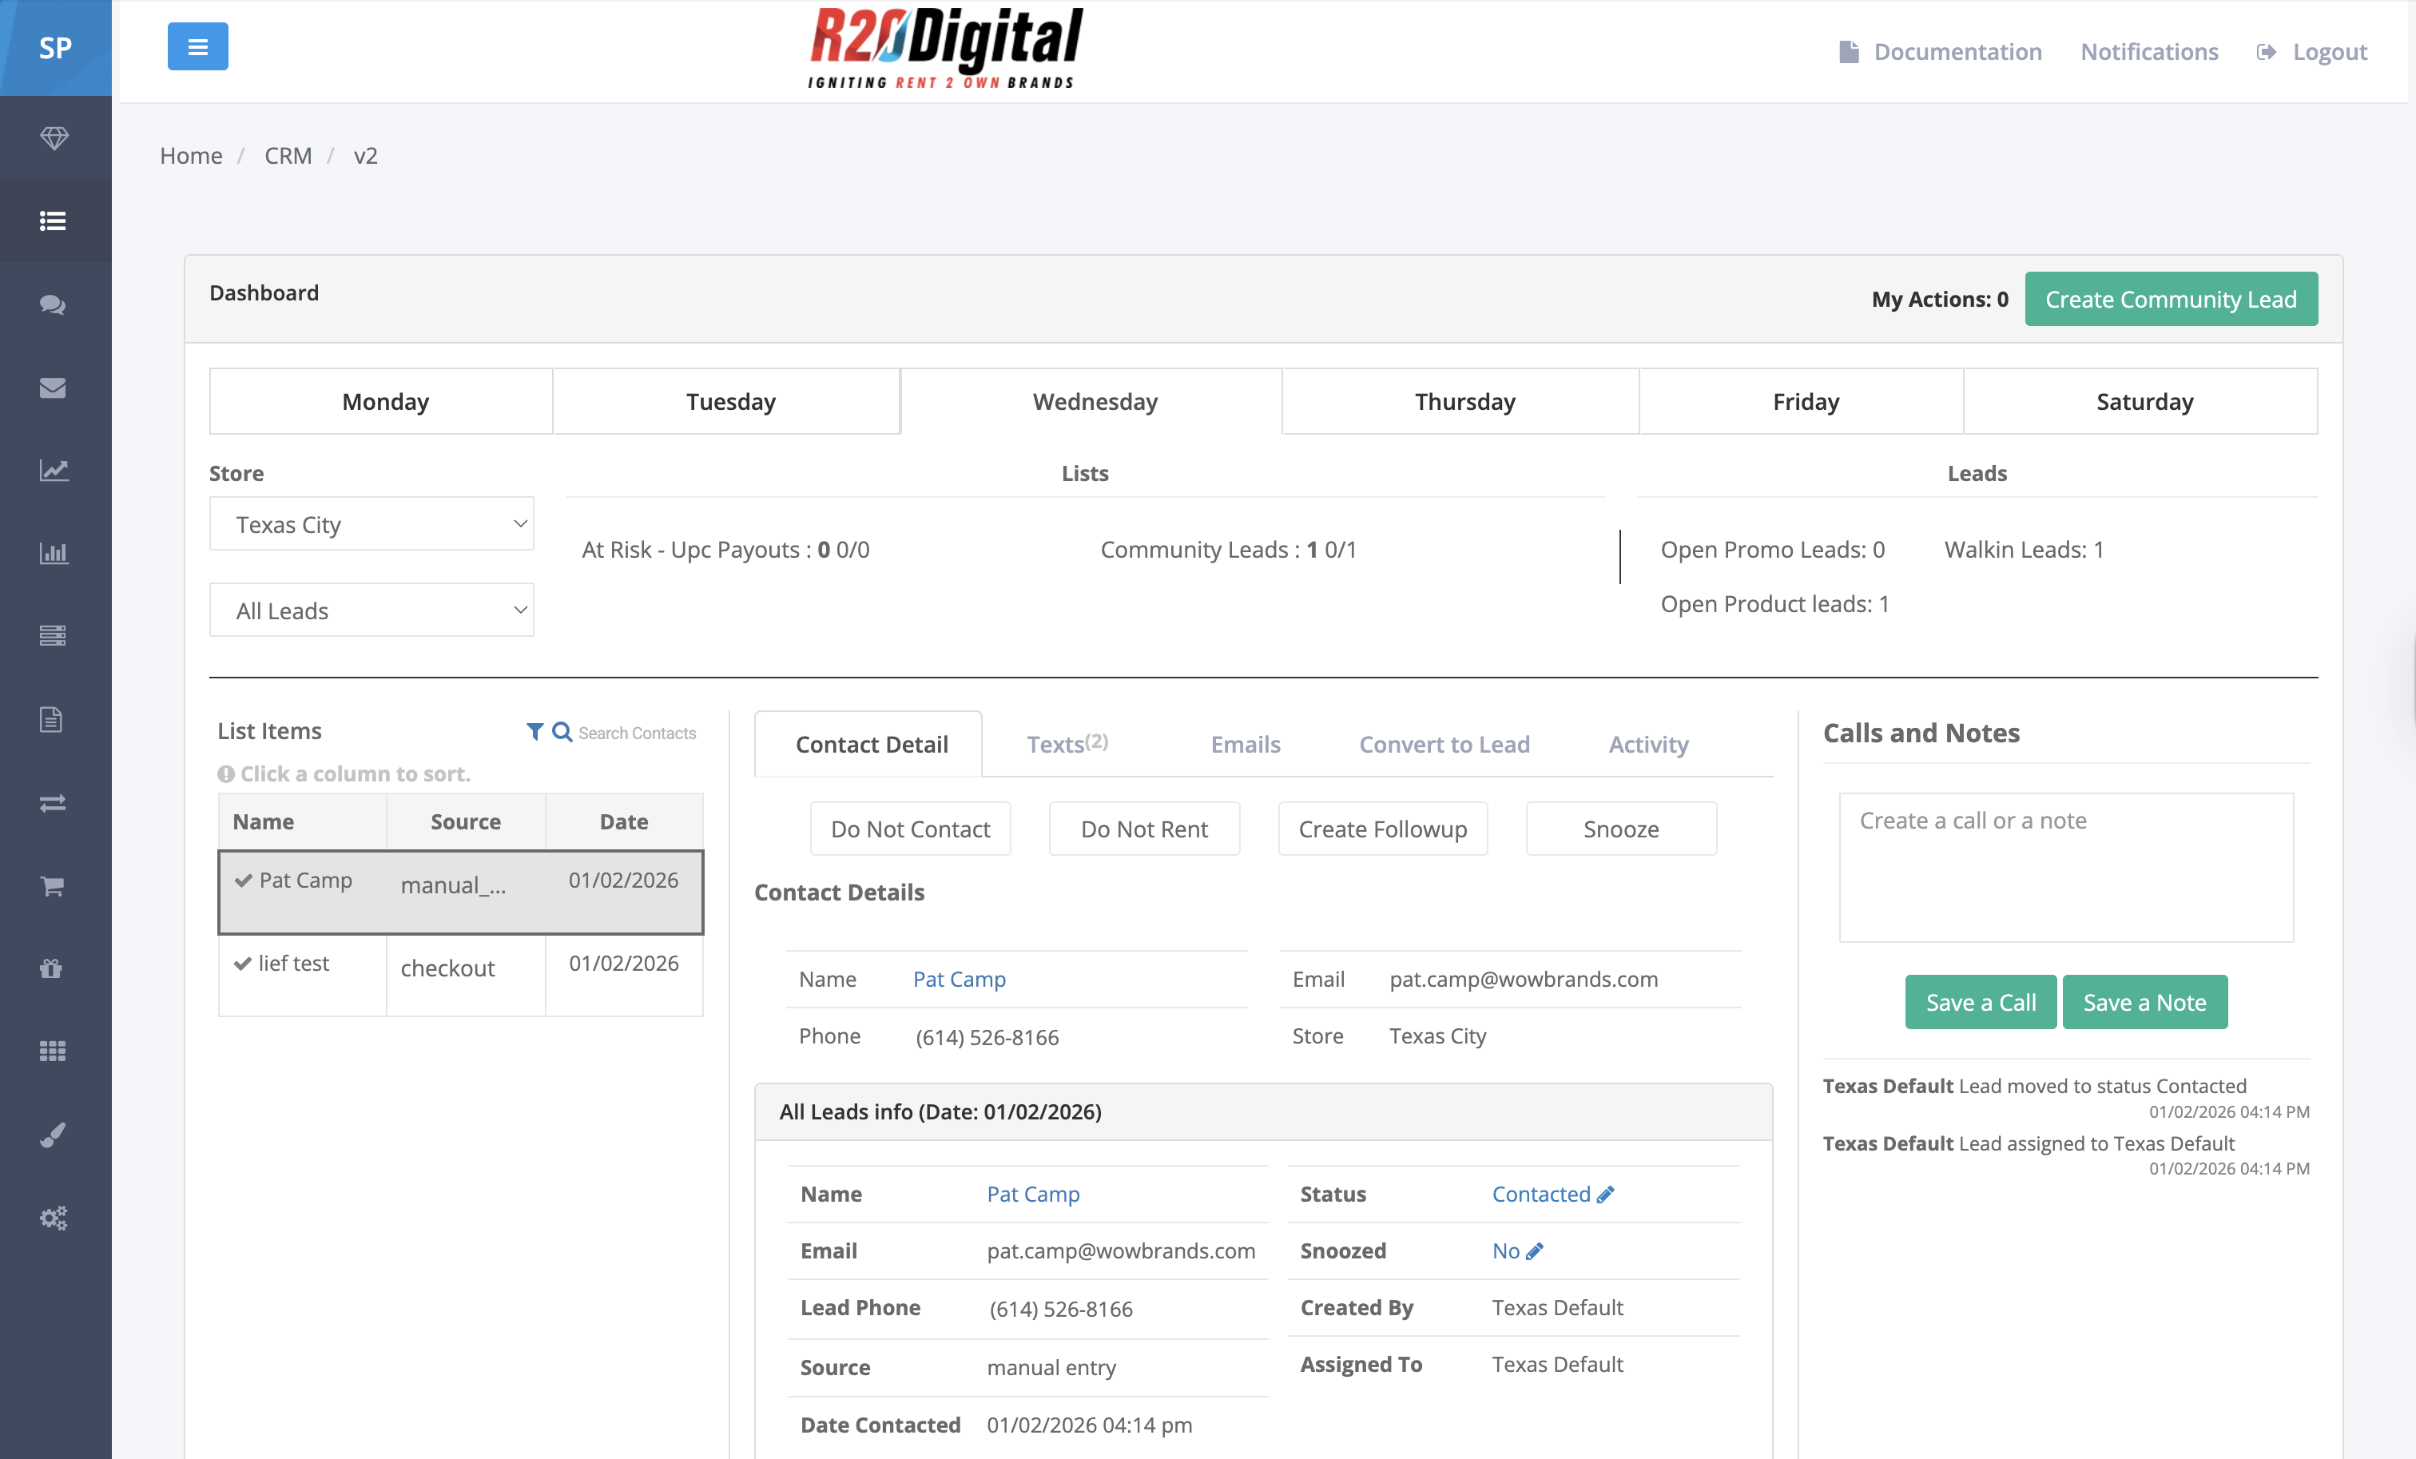Click At Risk - Upc Payouts list entry
Viewport: 2416px width, 1459px height.
725,549
